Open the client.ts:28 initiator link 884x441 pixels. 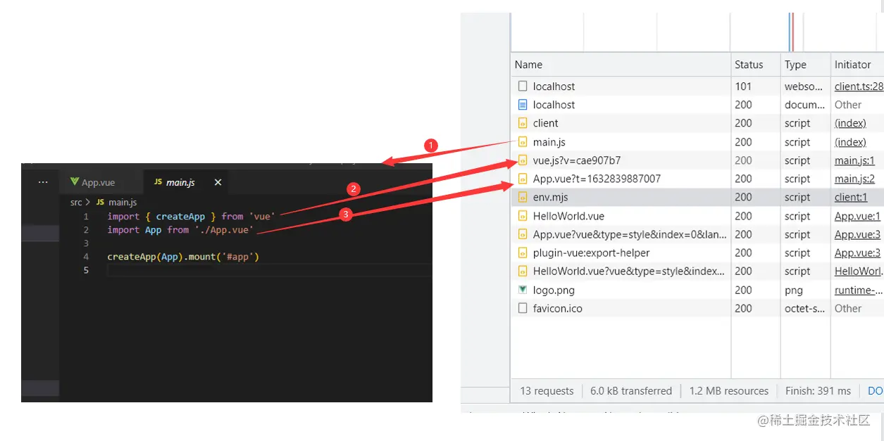[x=859, y=87]
